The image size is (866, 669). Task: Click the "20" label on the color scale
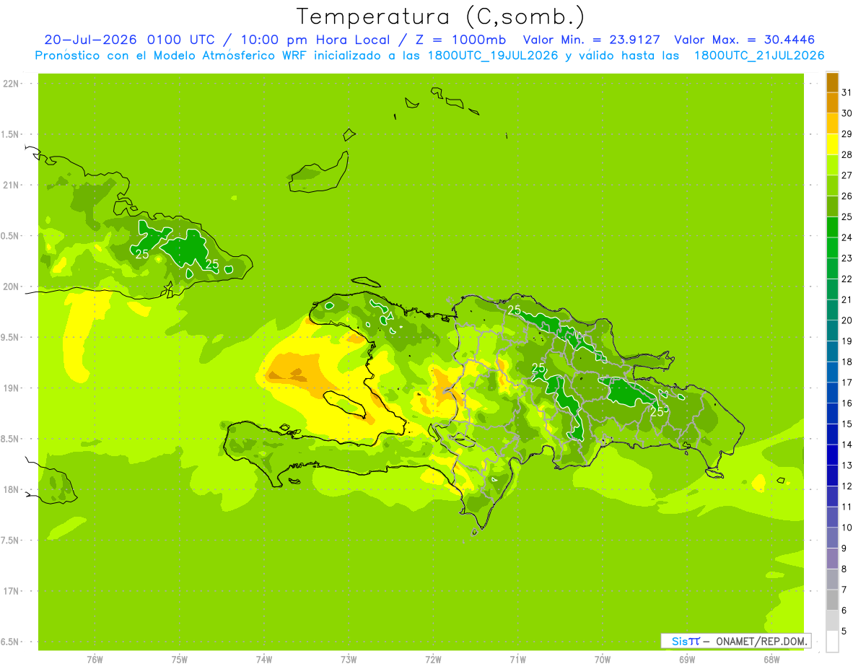(847, 320)
